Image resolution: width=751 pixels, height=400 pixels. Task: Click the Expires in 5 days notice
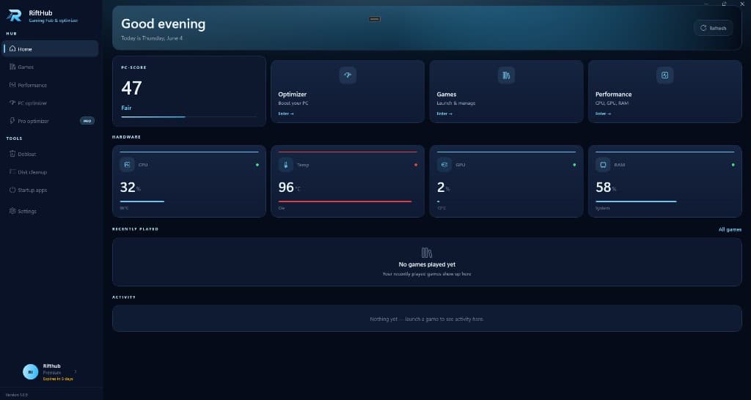pos(58,379)
